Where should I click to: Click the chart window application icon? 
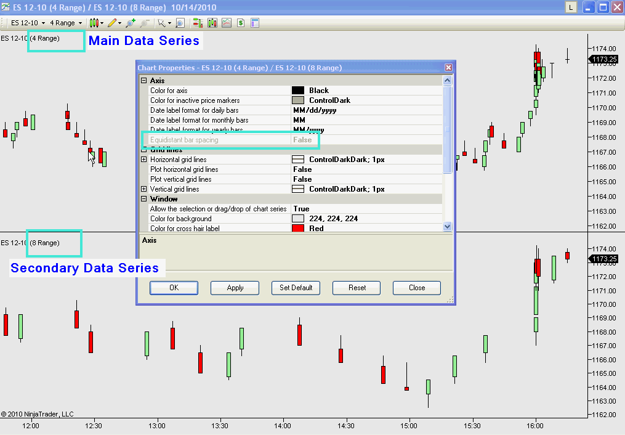coord(5,7)
